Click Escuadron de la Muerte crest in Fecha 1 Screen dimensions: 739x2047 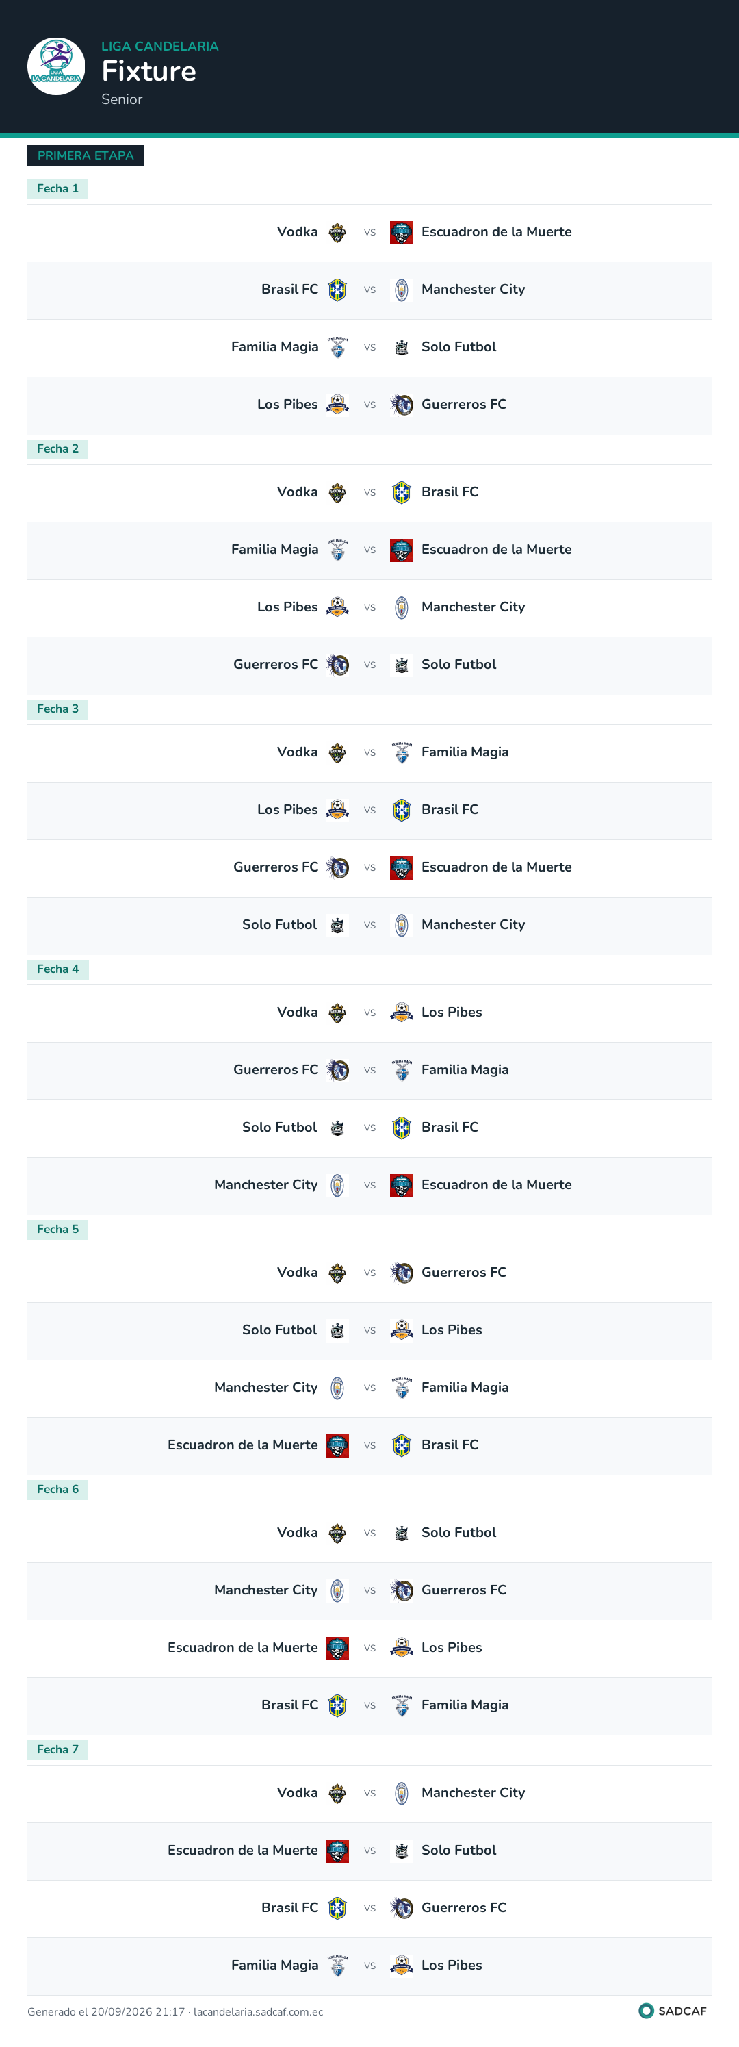click(401, 233)
